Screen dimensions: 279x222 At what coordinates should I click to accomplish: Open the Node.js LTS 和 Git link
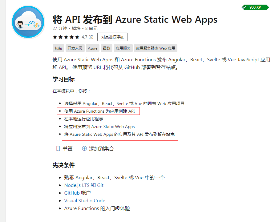click(x=84, y=185)
